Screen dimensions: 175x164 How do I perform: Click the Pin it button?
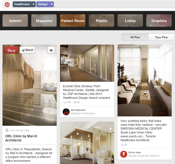11,50
